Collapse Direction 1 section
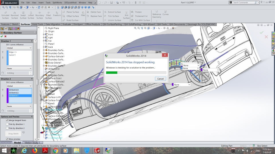Viewport: 275px width, 154px height. pyautogui.click(x=32, y=41)
